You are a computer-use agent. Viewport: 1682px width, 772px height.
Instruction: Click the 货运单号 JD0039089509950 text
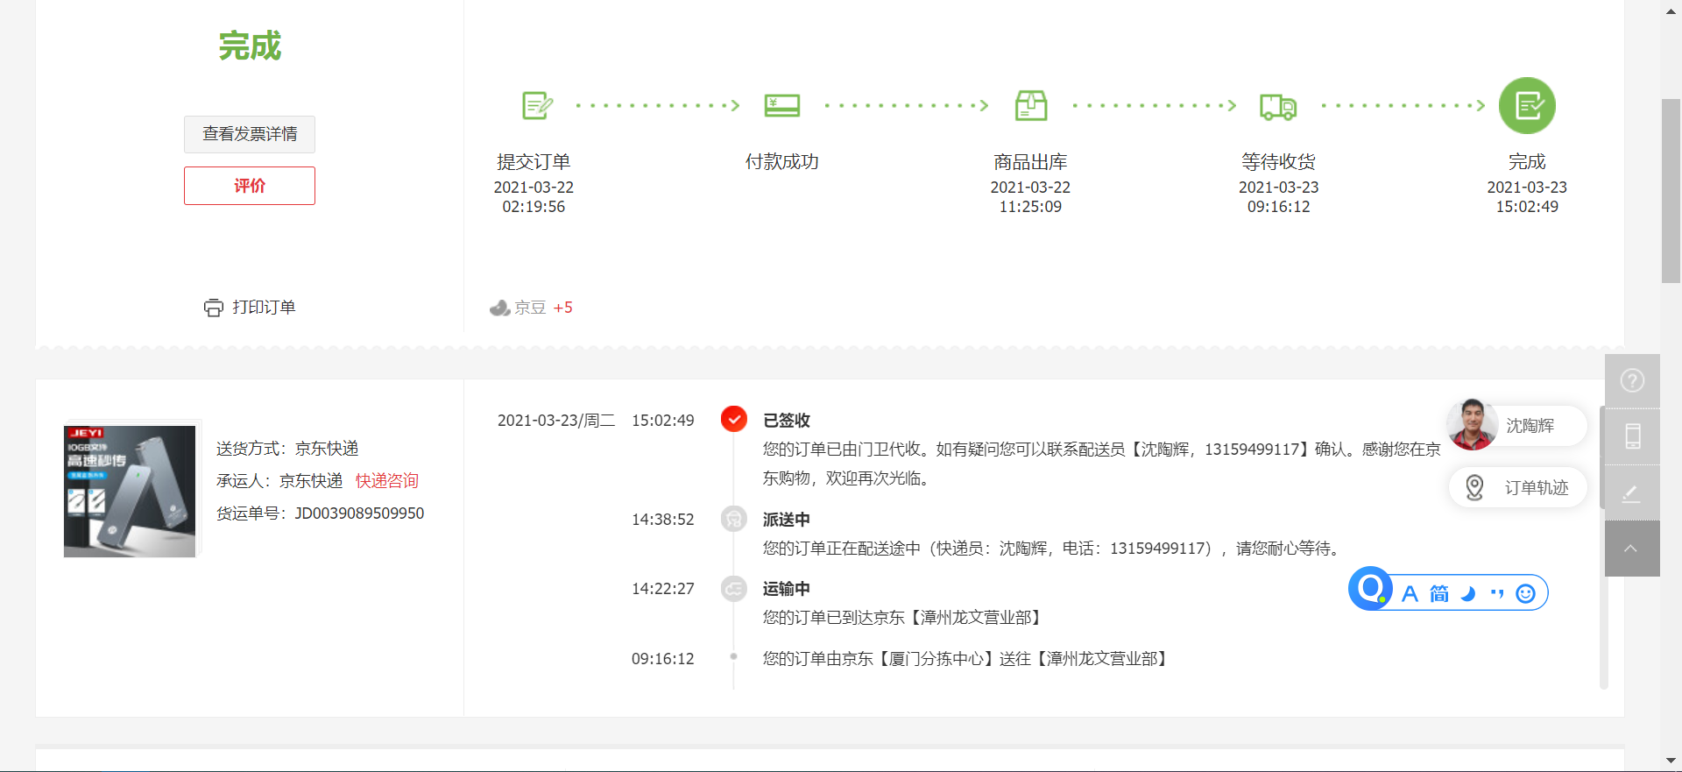321,513
